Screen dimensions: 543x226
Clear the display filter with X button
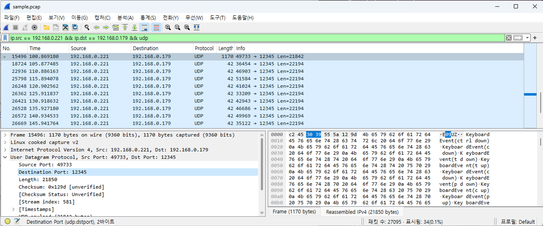(509, 38)
